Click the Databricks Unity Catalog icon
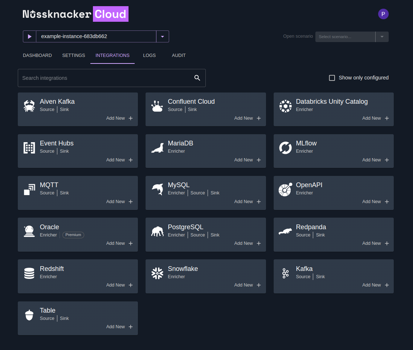This screenshot has width=413, height=350. coord(285,106)
